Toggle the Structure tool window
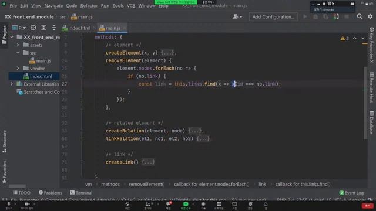This screenshot has width=376, height=211. click(x=4, y=141)
